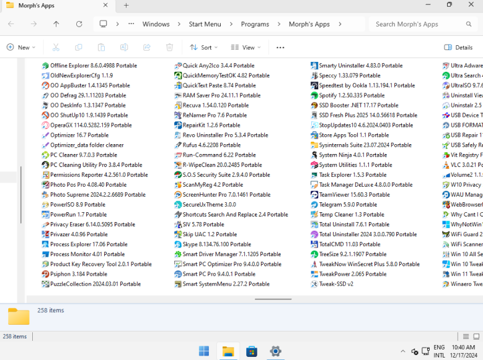Click the Privazer 4.0.96 Portable icon
The height and width of the screenshot is (360, 483).
(45, 234)
